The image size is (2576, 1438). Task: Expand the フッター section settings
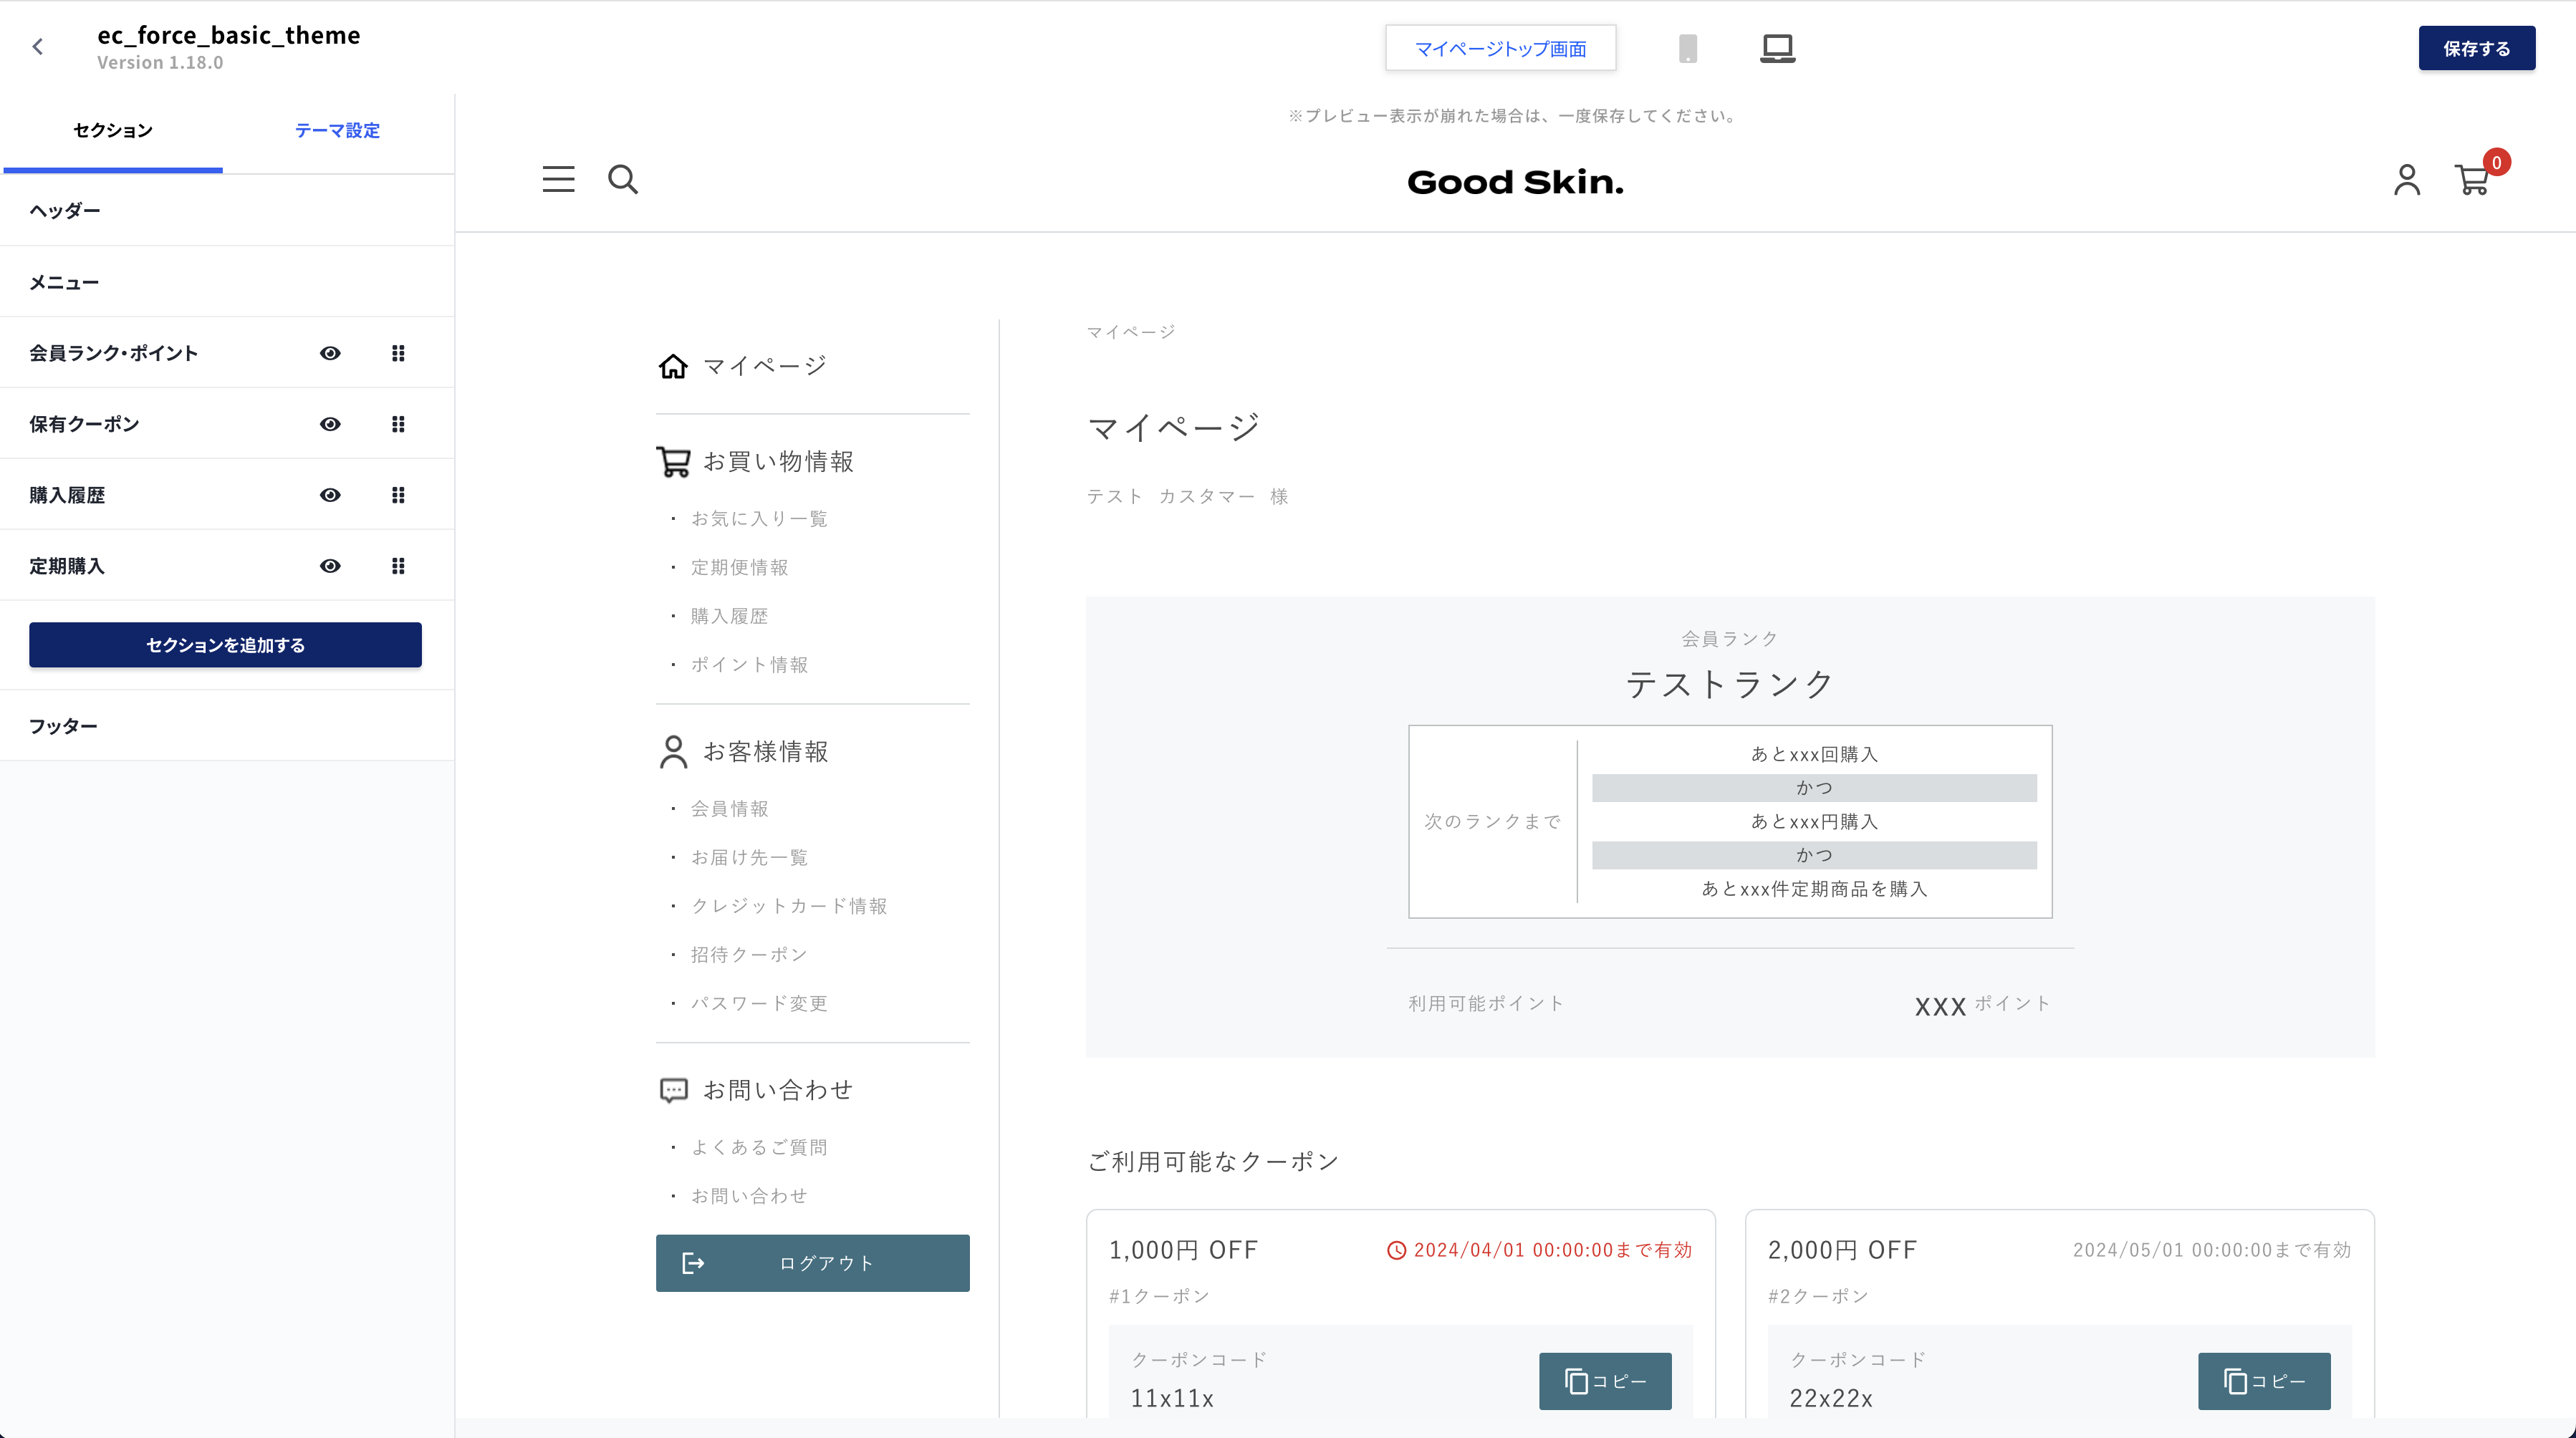[x=63, y=726]
